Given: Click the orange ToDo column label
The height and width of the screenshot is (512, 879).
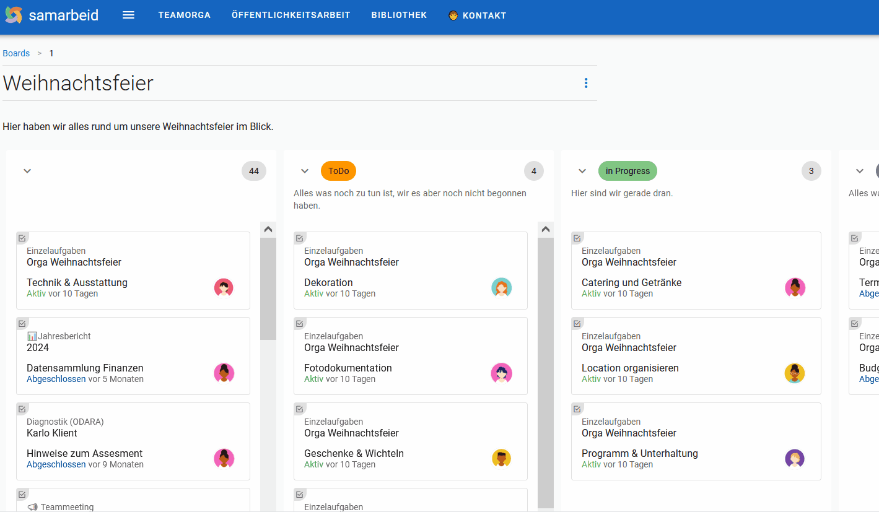Looking at the screenshot, I should (x=338, y=171).
